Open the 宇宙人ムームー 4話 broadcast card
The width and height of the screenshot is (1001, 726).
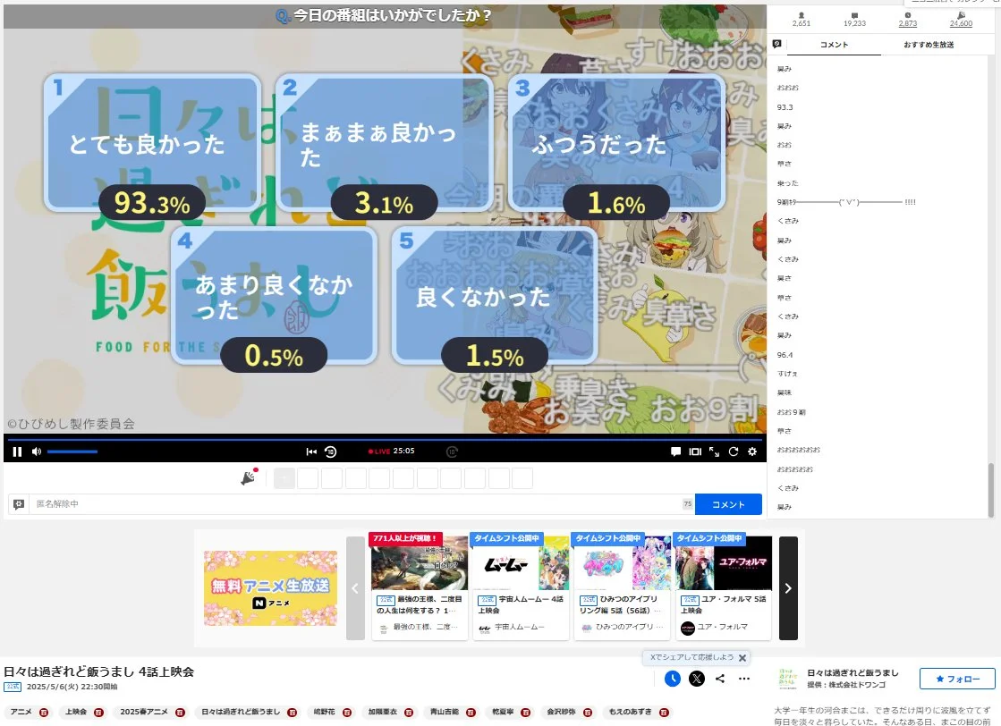tap(521, 587)
